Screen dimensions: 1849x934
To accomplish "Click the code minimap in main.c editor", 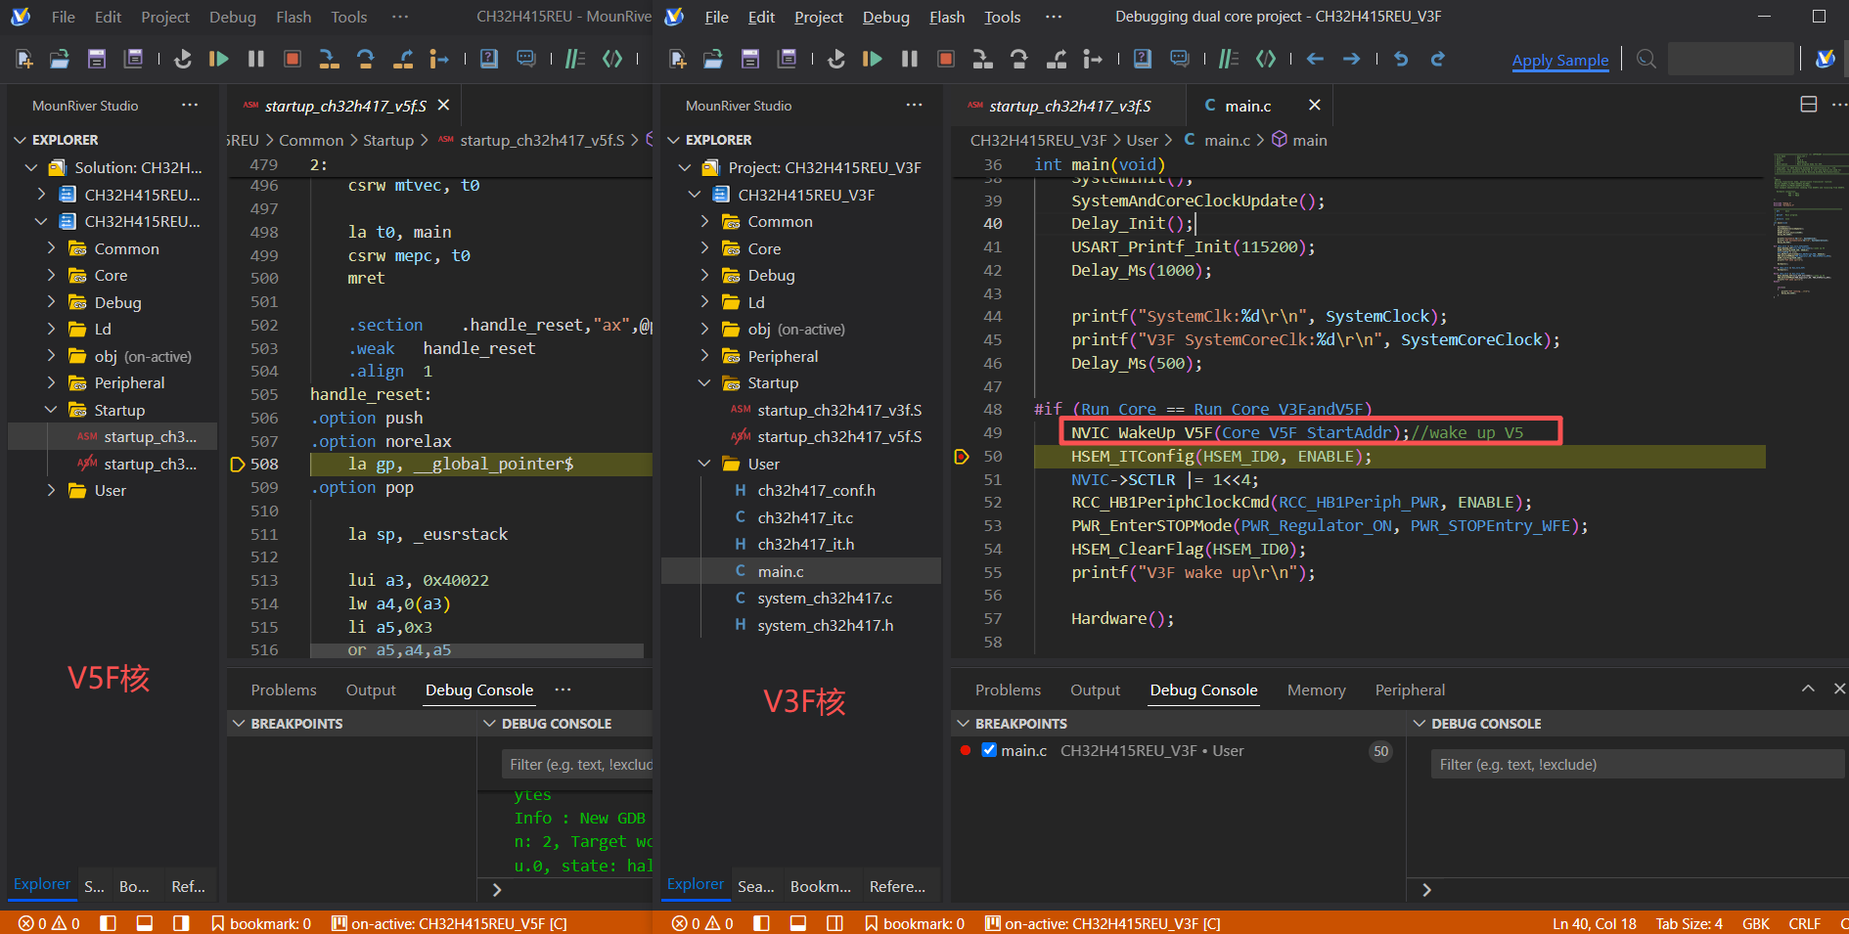I will coord(1808,225).
